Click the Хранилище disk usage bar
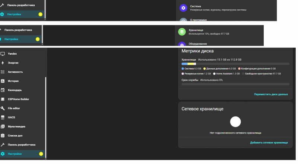This screenshot has width=298, height=164. pos(235,64)
